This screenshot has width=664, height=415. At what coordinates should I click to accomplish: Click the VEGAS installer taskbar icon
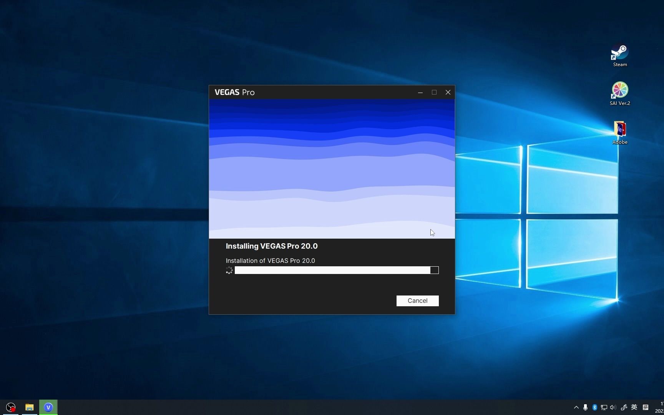pyautogui.click(x=48, y=407)
